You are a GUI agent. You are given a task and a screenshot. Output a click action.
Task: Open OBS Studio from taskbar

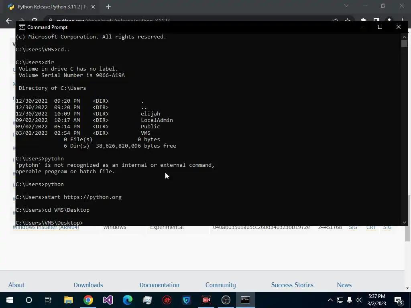pyautogui.click(x=226, y=300)
